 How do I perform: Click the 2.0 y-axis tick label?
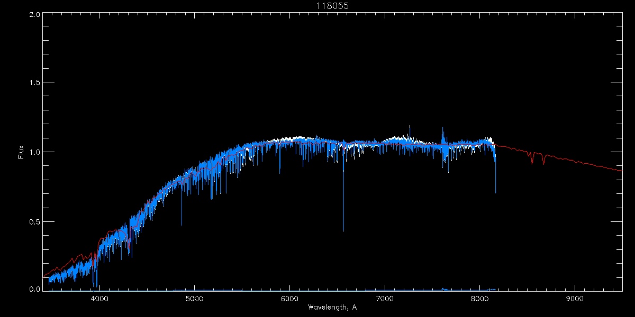point(33,15)
